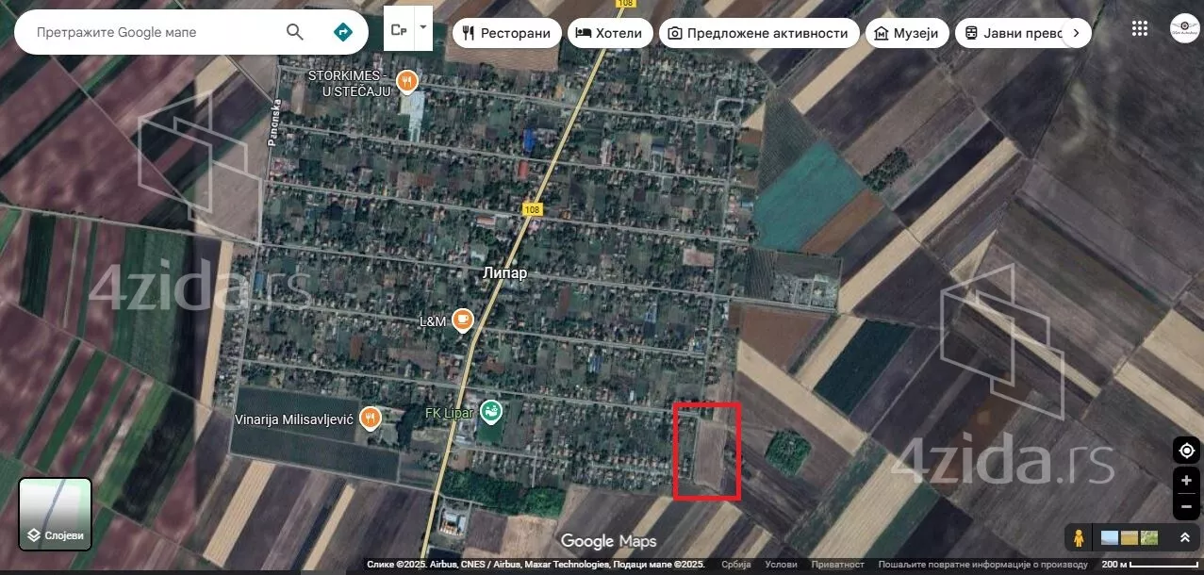Screen dimensions: 1204x575
Task: Center map on my location
Action: click(1186, 451)
